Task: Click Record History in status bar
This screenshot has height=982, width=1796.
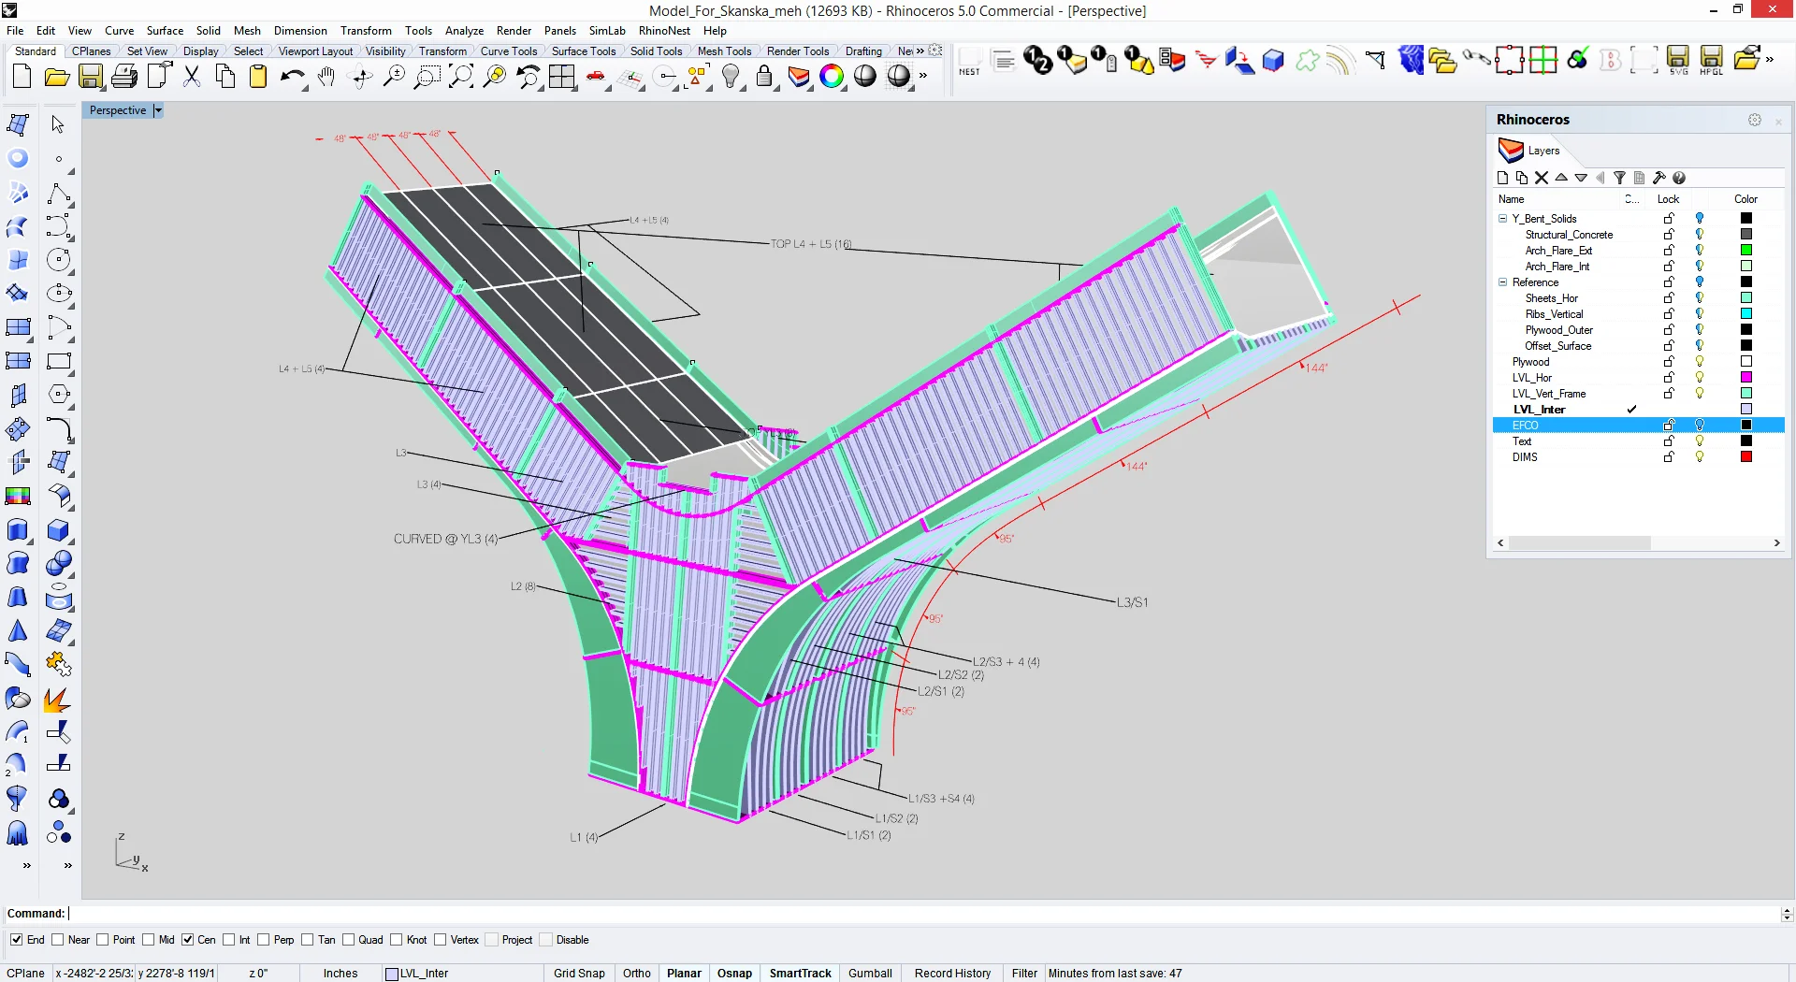Action: click(952, 974)
